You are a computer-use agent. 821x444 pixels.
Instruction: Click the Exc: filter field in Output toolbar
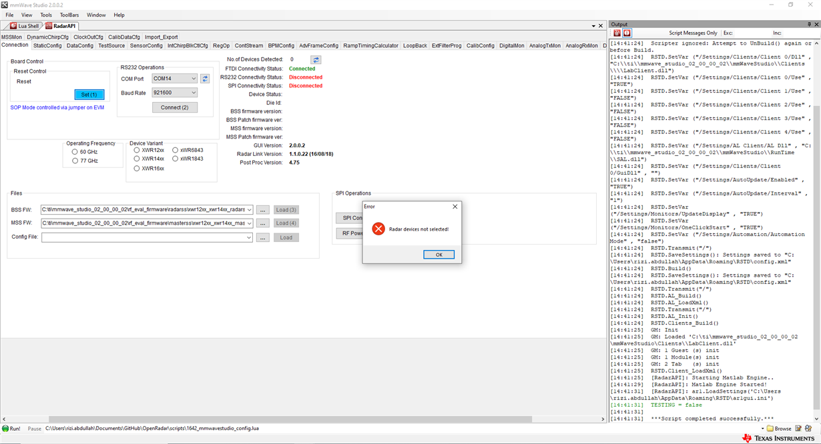click(752, 33)
